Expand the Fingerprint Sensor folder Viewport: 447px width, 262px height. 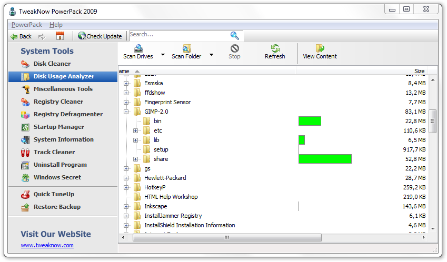coord(126,102)
